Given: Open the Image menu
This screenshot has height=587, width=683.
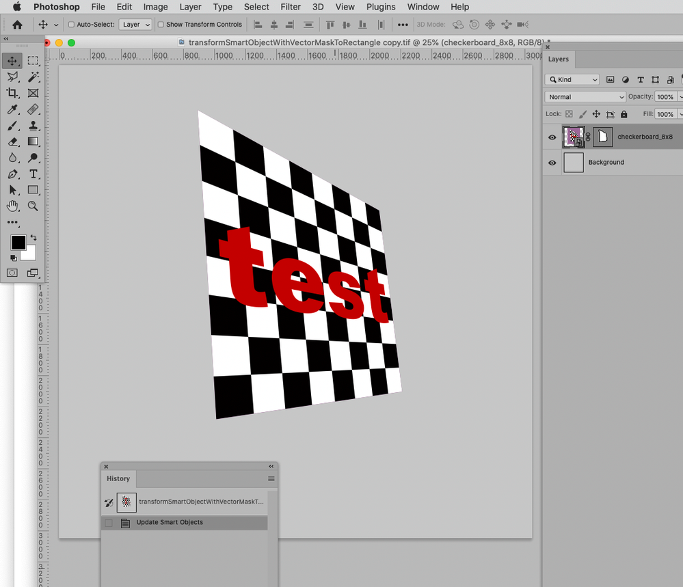Looking at the screenshot, I should click(x=155, y=7).
